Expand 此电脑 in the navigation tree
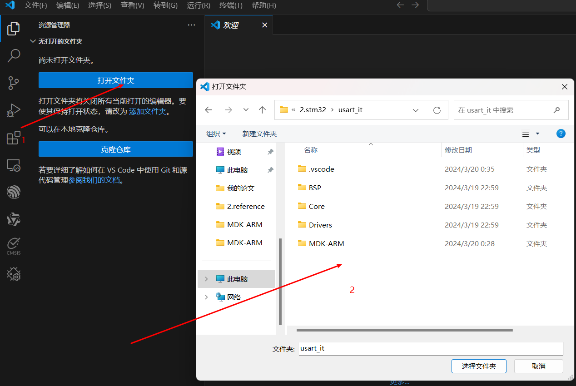Image resolution: width=576 pixels, height=386 pixels. [x=206, y=278]
